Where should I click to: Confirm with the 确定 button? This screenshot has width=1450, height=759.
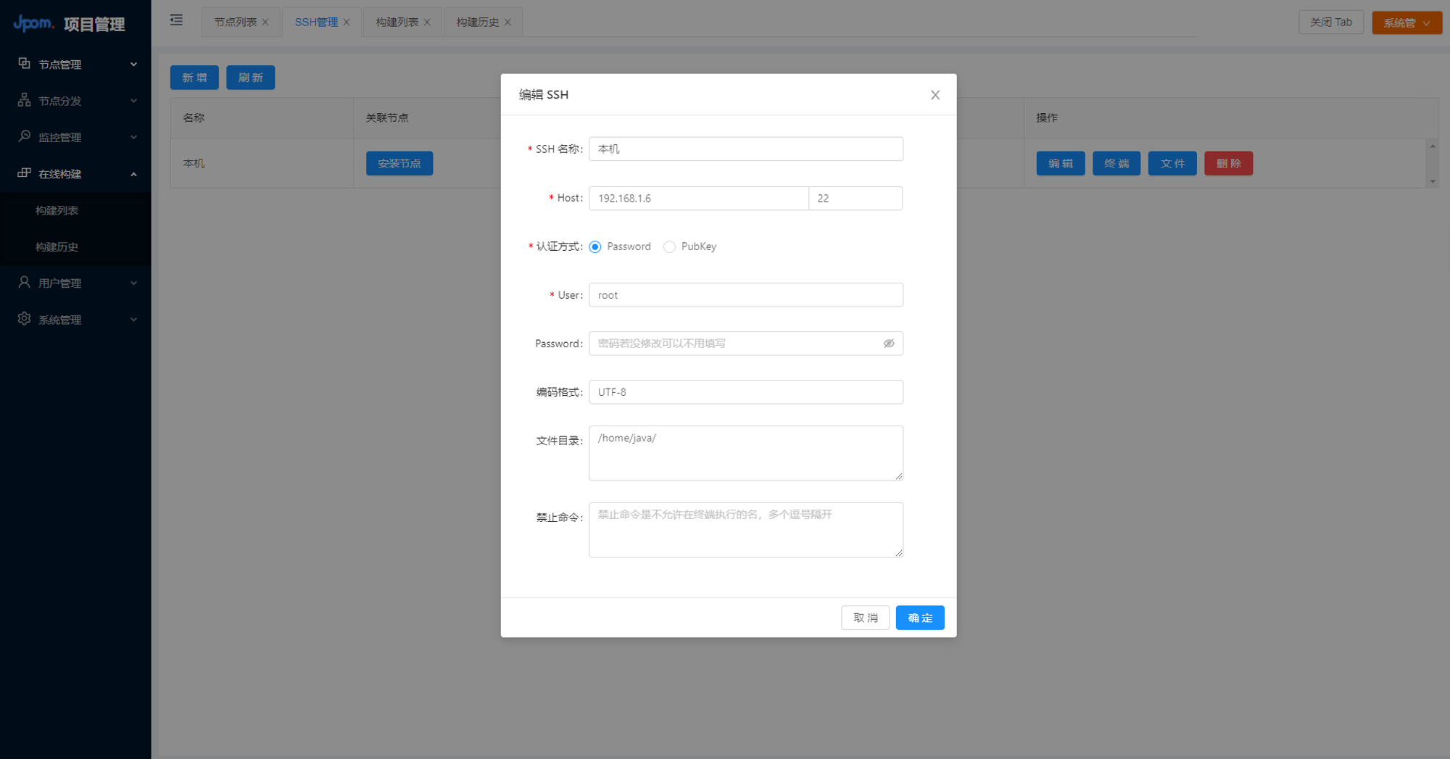point(920,618)
